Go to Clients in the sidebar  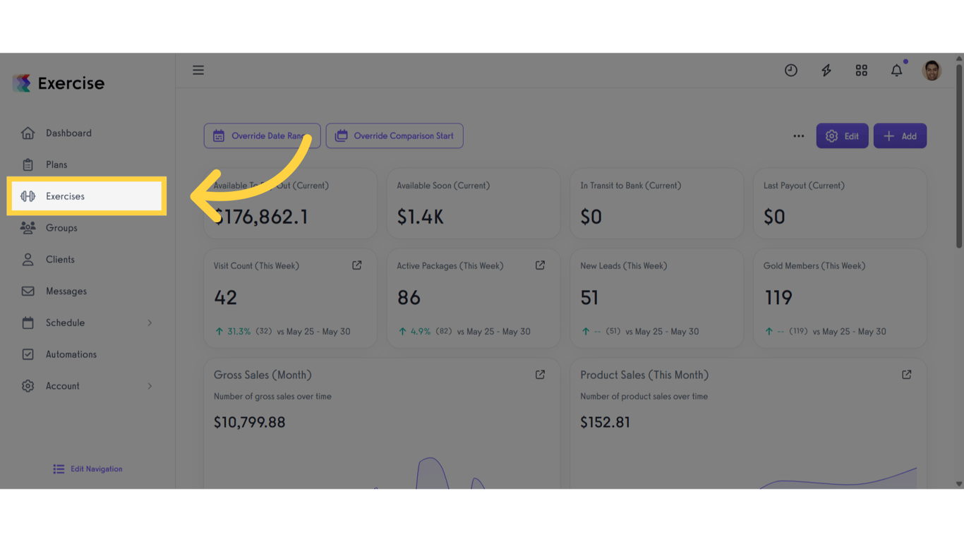coord(60,260)
